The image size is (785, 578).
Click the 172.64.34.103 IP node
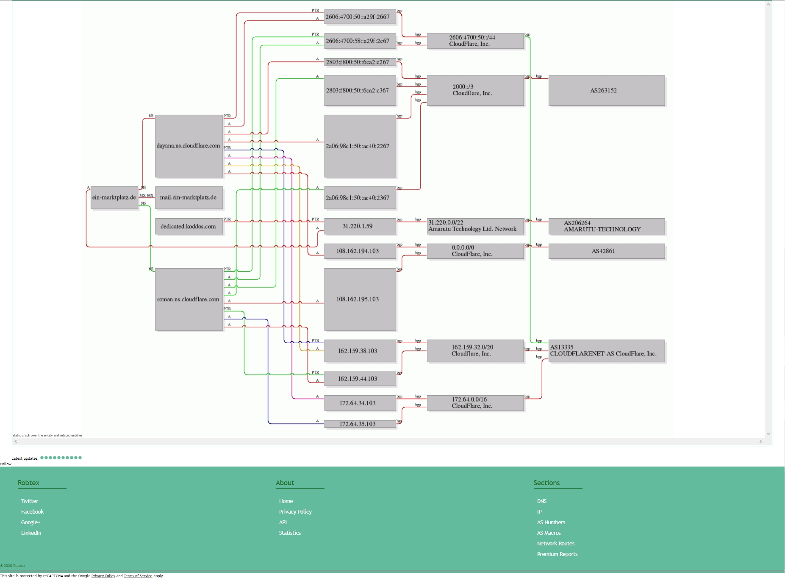pyautogui.click(x=360, y=403)
